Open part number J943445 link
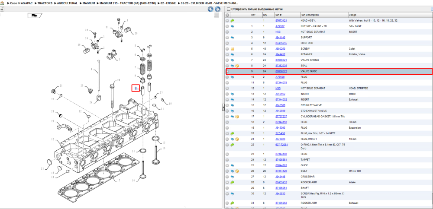Screen dimensions: 433x209 280,177
